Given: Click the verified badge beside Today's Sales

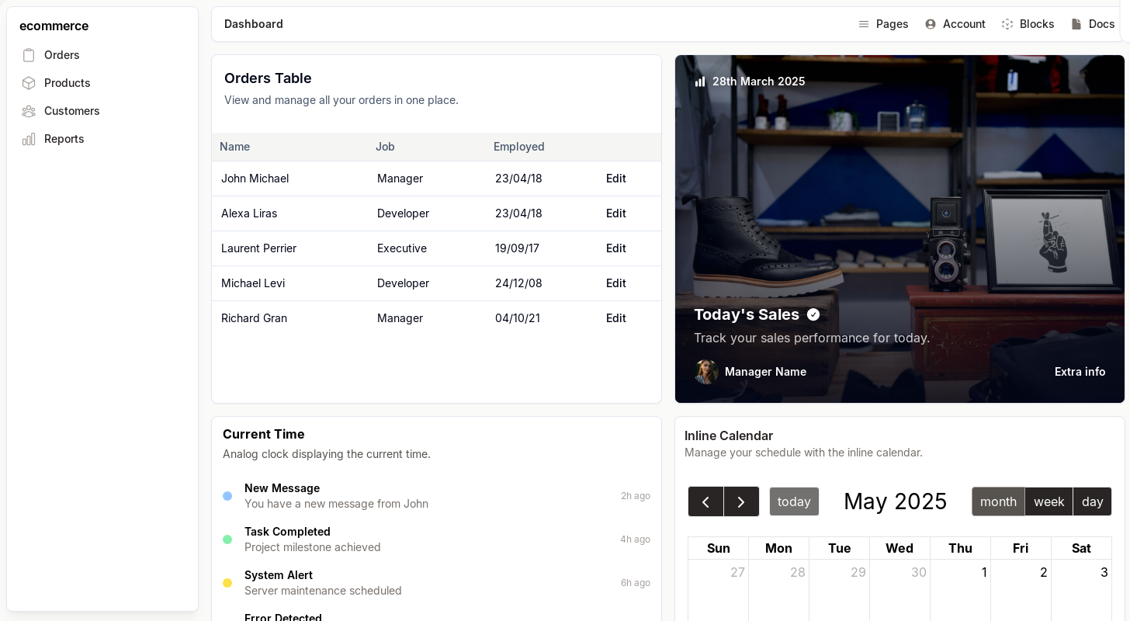Looking at the screenshot, I should coord(813,314).
